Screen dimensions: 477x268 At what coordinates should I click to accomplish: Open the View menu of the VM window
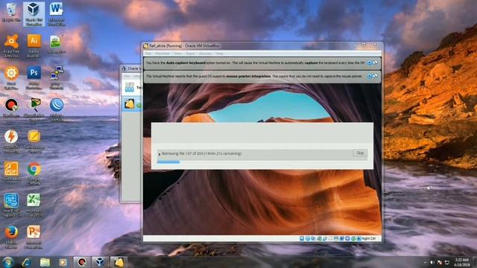pyautogui.click(x=177, y=54)
